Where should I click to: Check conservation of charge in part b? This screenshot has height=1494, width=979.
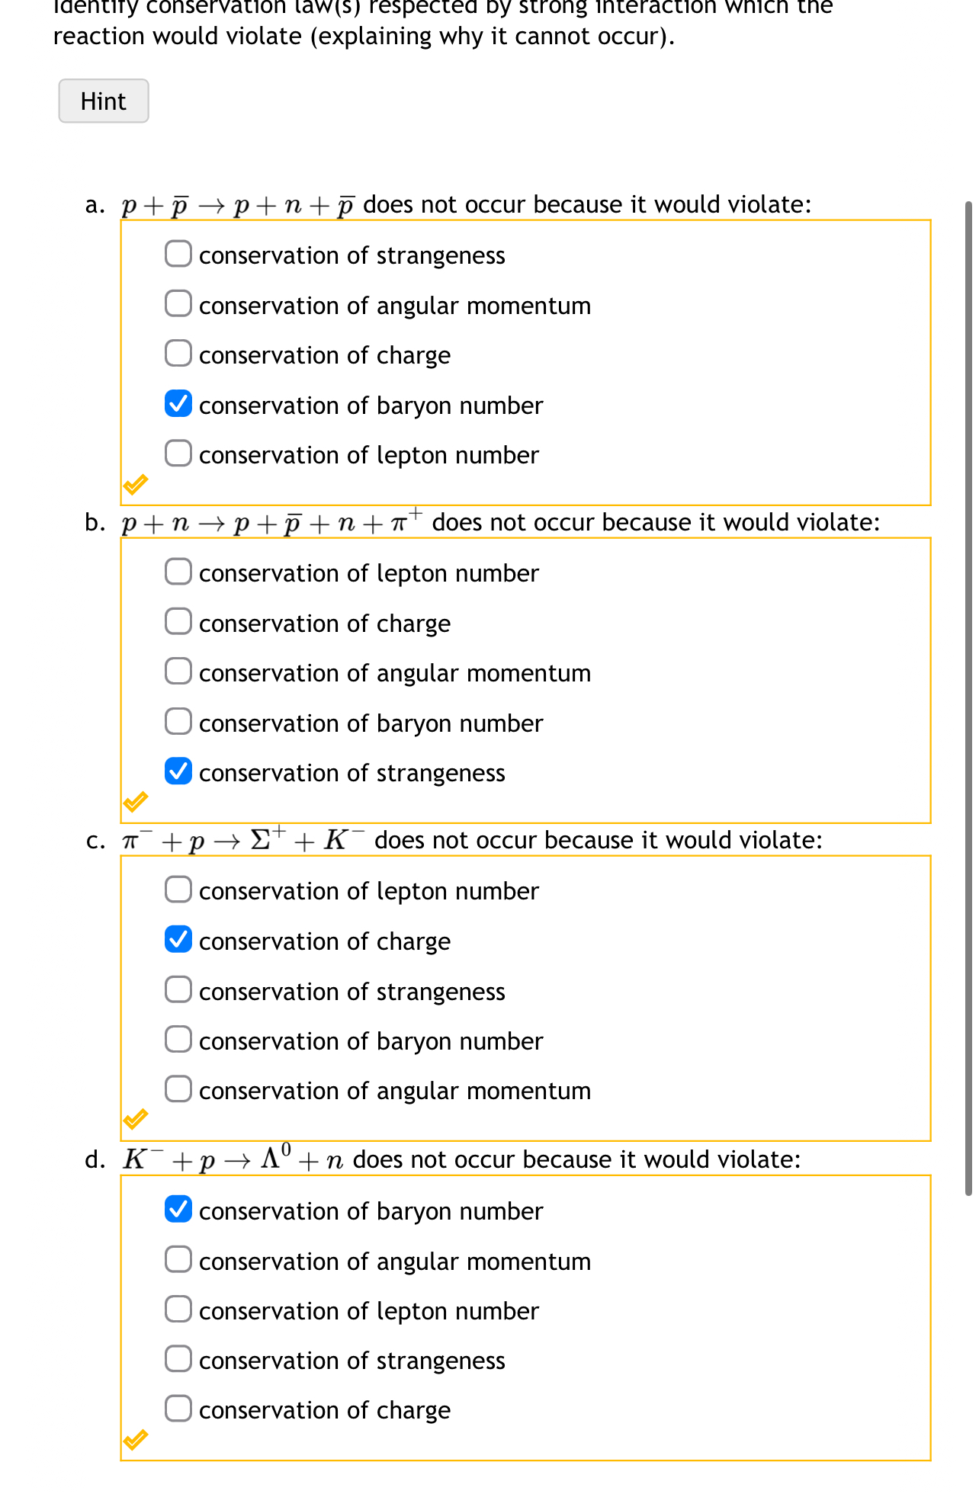[x=178, y=621]
